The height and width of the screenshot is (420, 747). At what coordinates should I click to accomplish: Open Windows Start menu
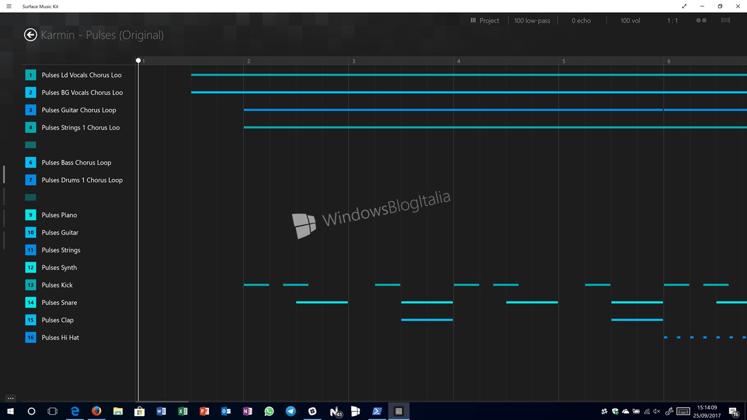(x=11, y=411)
